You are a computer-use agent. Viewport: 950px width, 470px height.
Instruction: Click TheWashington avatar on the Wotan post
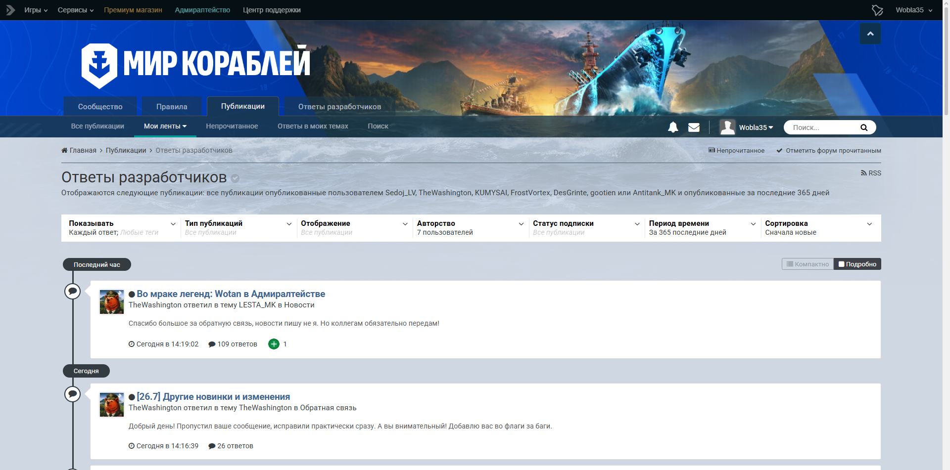click(x=112, y=302)
